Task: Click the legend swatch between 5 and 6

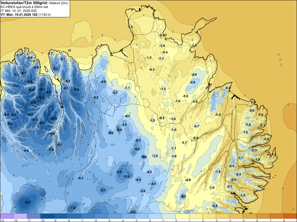Action: [x=250, y=216]
